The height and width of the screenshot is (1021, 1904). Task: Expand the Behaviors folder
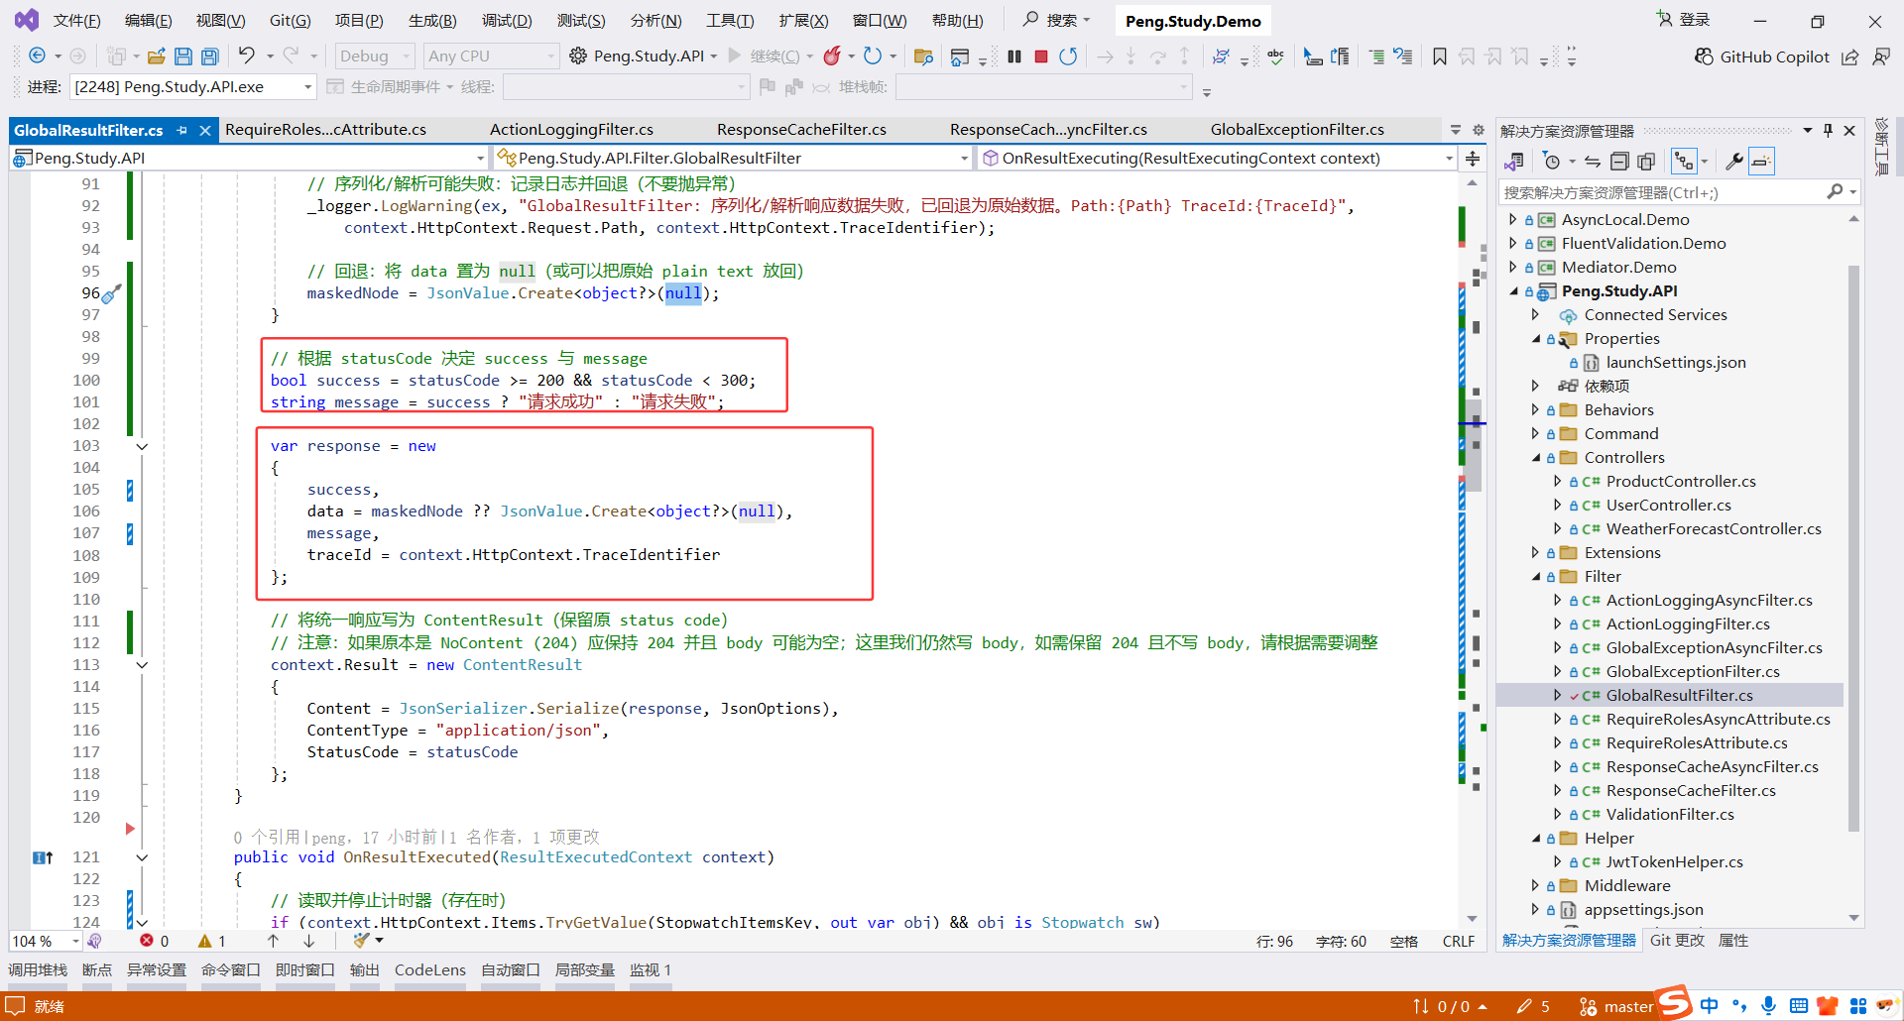coord(1536,410)
